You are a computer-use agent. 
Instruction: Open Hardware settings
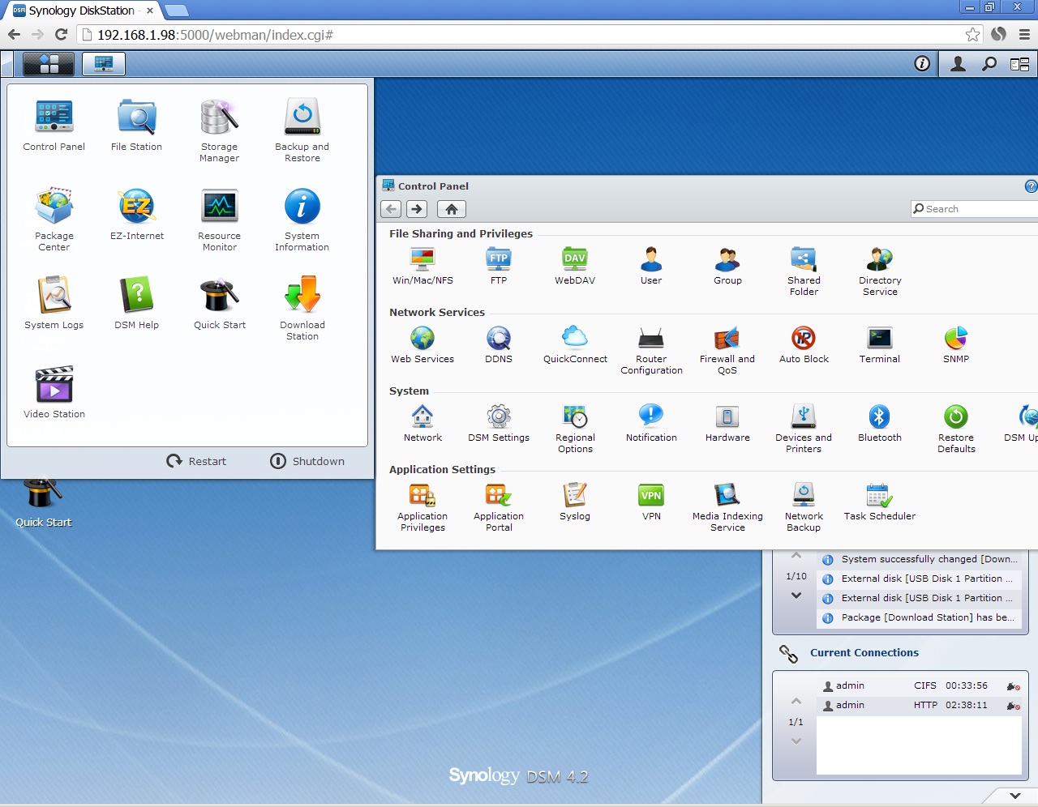coord(727,424)
